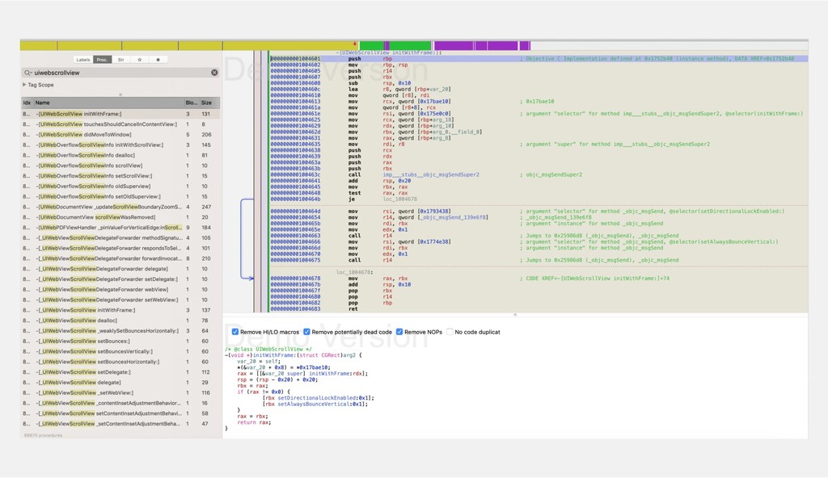
Task: Show the starred bookmarks tab
Action: pos(139,60)
